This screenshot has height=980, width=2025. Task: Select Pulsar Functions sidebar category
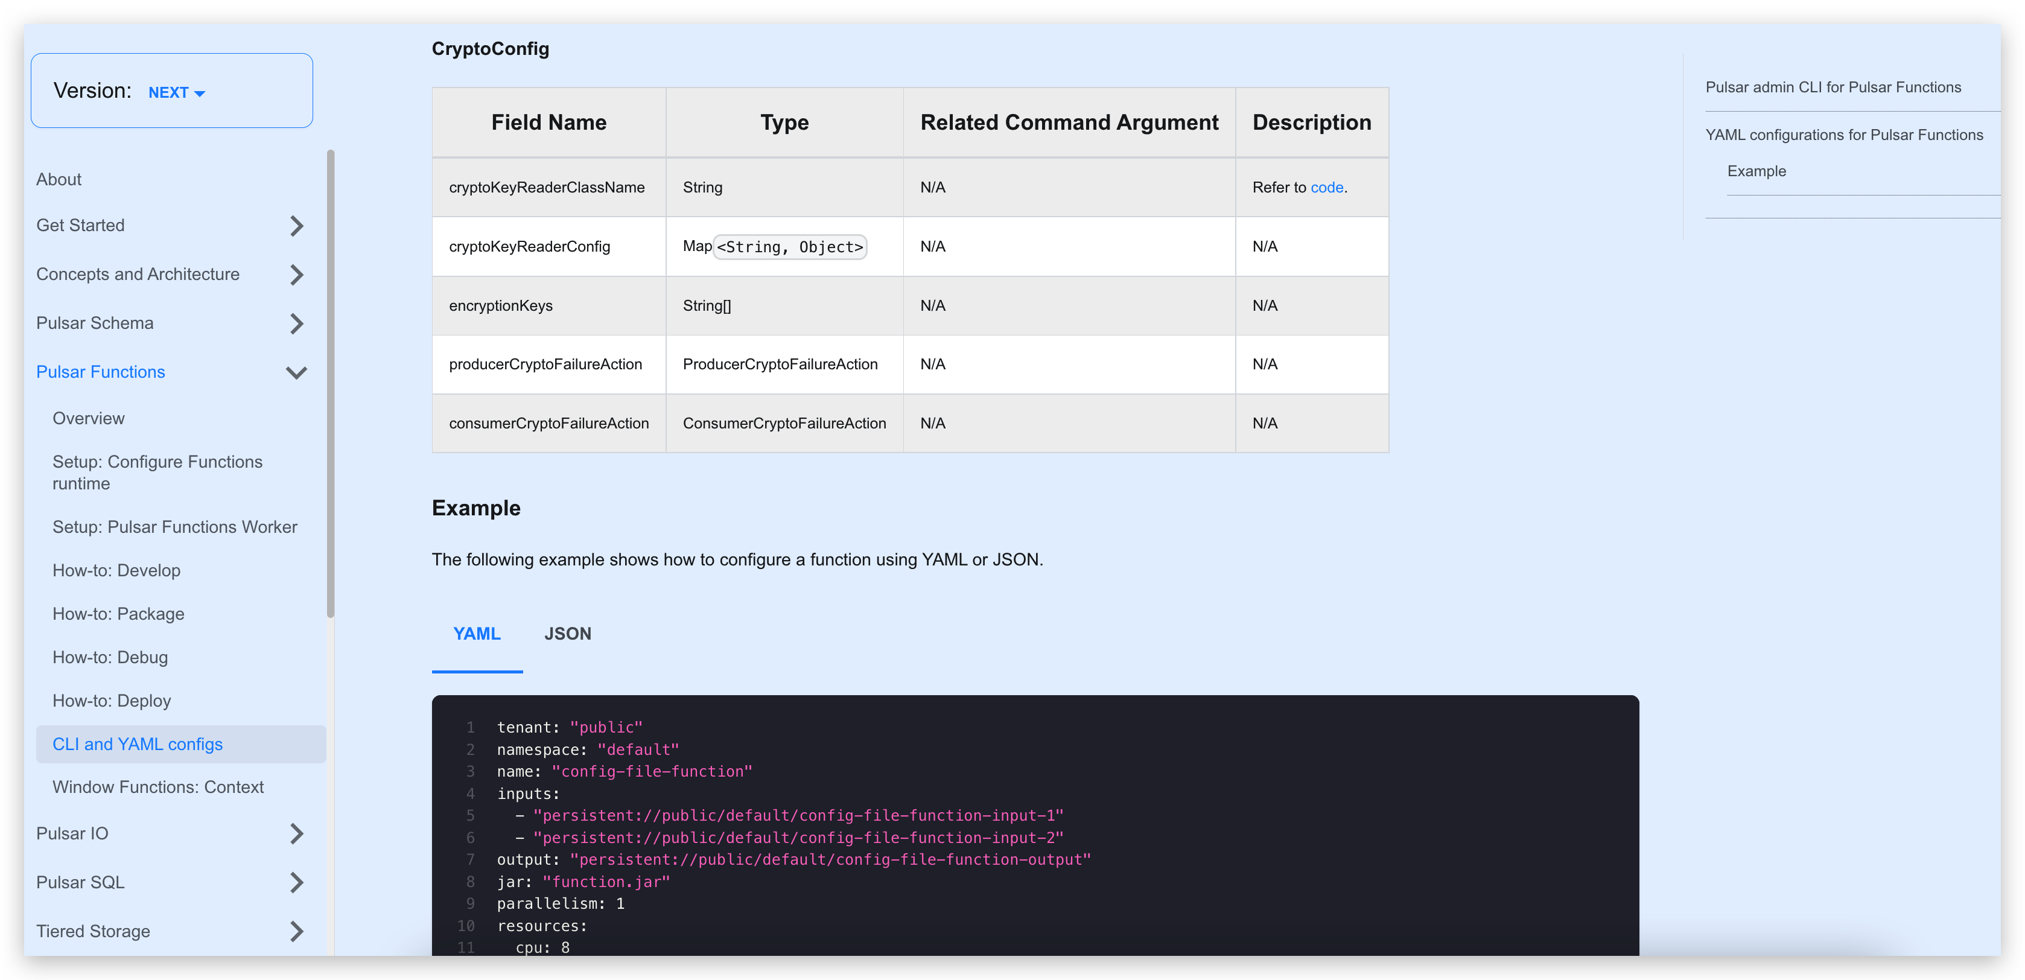click(x=101, y=372)
